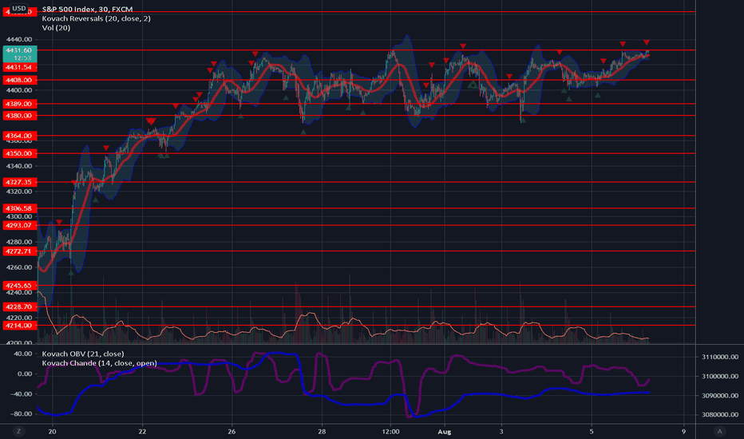This screenshot has width=744, height=439.
Task: Click the green 4431.60 current price label
Action: (x=19, y=53)
